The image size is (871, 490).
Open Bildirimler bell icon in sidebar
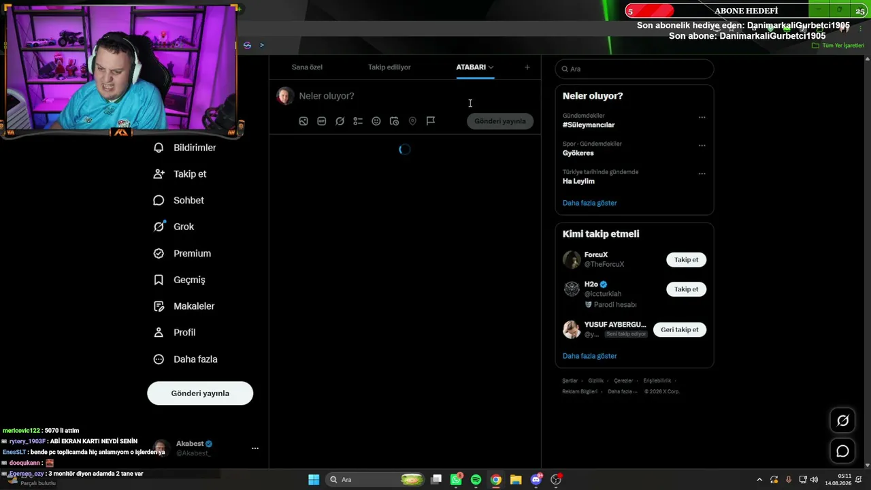[159, 148]
